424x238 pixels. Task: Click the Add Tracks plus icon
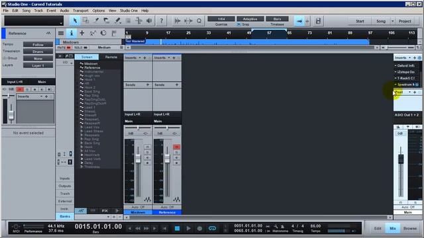(82, 33)
